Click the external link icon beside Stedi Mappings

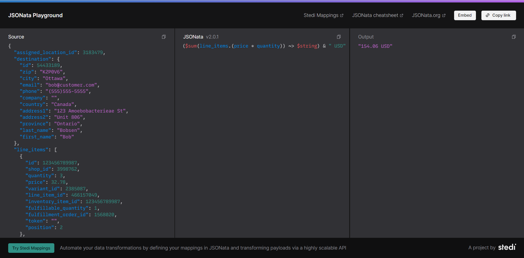[x=342, y=16]
